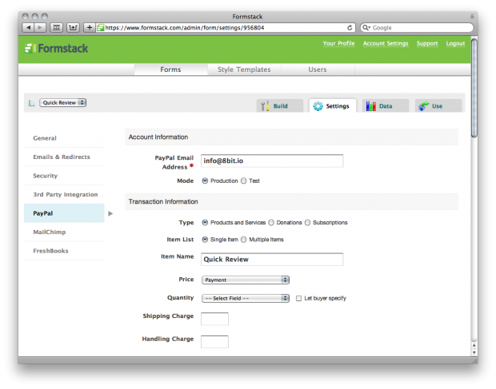The image size is (496, 389).
Task: Click the add bookmark plus button
Action: pyautogui.click(x=89, y=27)
